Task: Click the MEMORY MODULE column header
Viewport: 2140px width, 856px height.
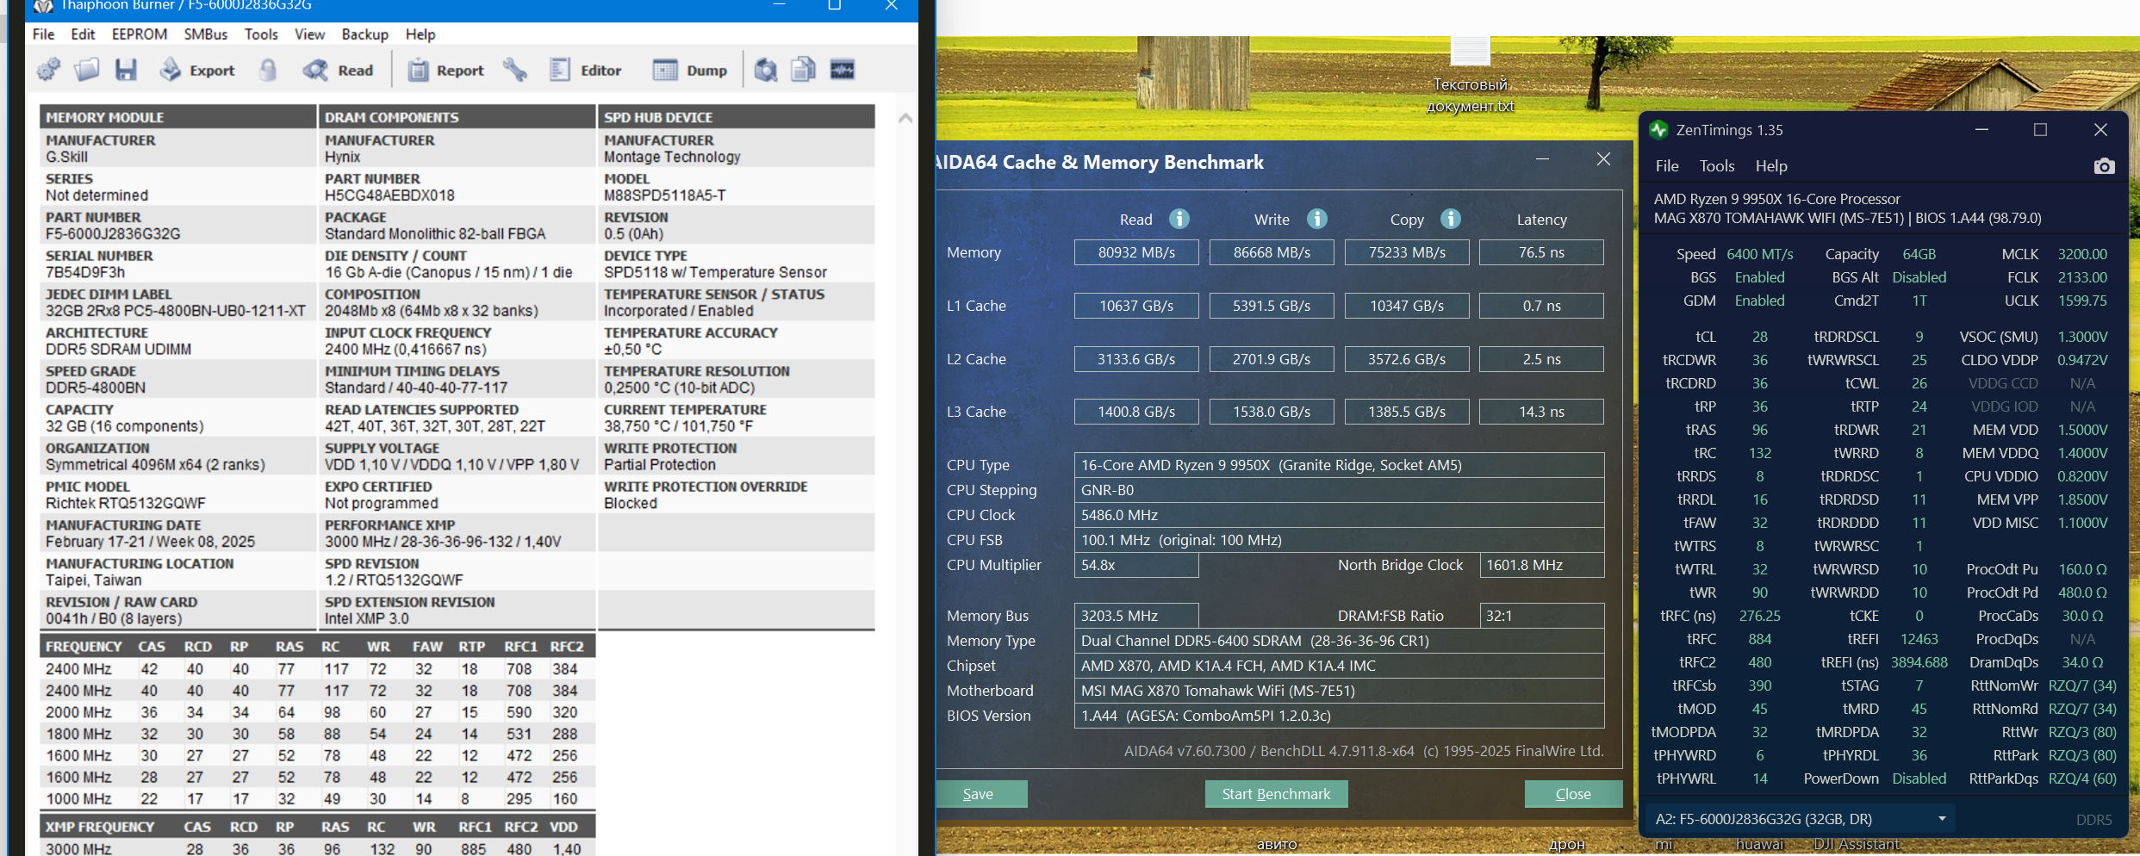Action: pyautogui.click(x=177, y=117)
